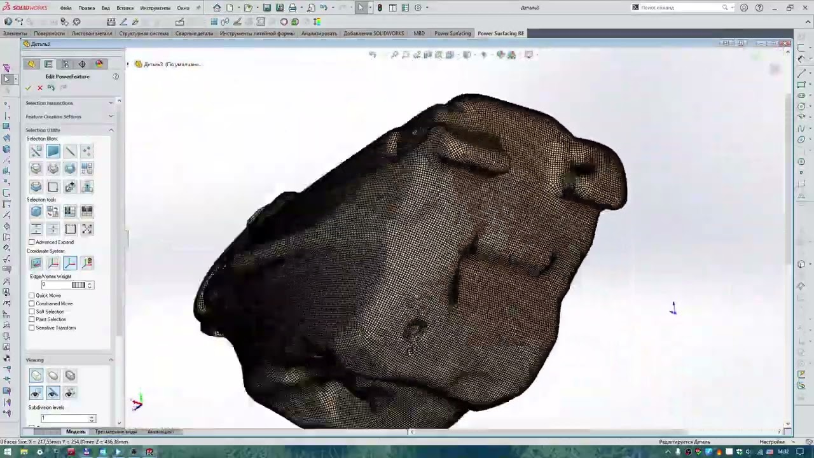Click the clock in the Windows system tray
The width and height of the screenshot is (814, 458).
(x=783, y=452)
